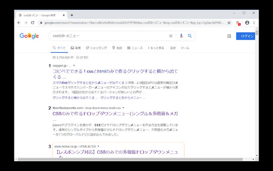
Task: Expand the dropdown arrow beside copypet.jp
Action: pos(74,66)
